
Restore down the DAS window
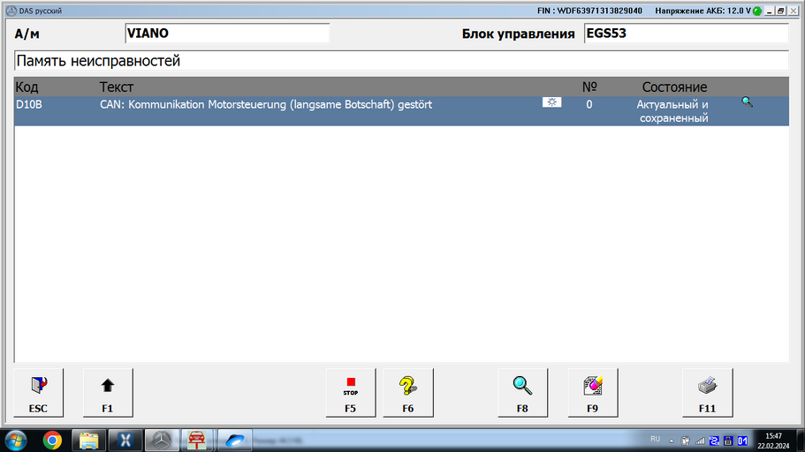(781, 11)
